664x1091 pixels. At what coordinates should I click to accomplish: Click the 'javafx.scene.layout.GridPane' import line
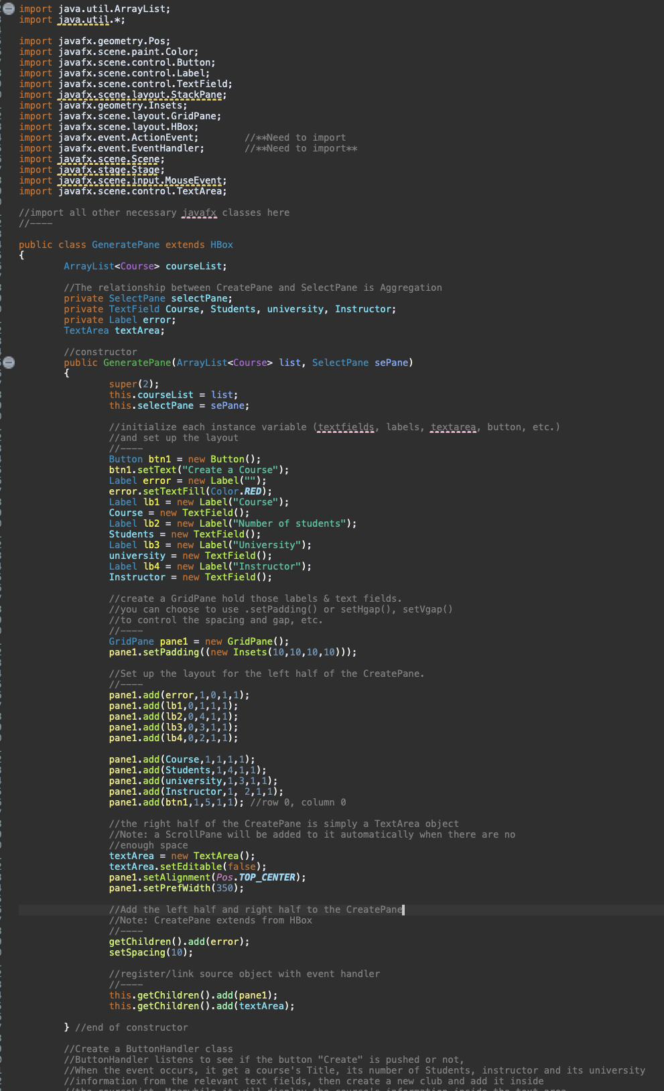[x=120, y=116]
